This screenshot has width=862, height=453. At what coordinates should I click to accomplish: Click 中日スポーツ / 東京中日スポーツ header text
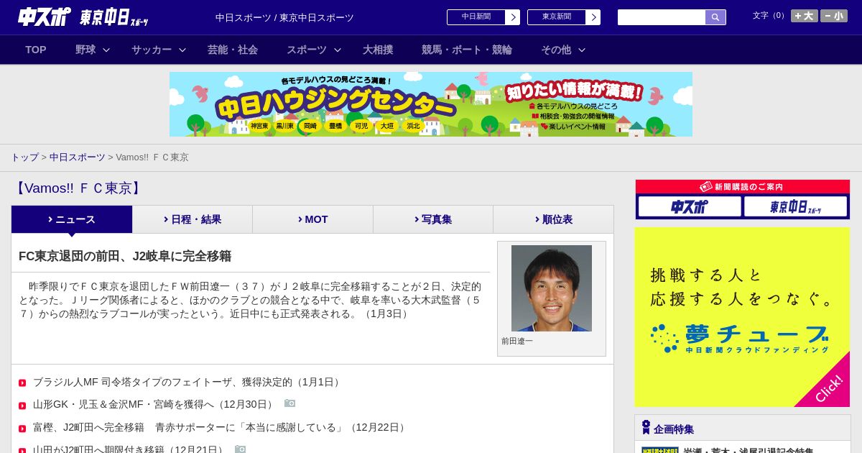(x=284, y=17)
